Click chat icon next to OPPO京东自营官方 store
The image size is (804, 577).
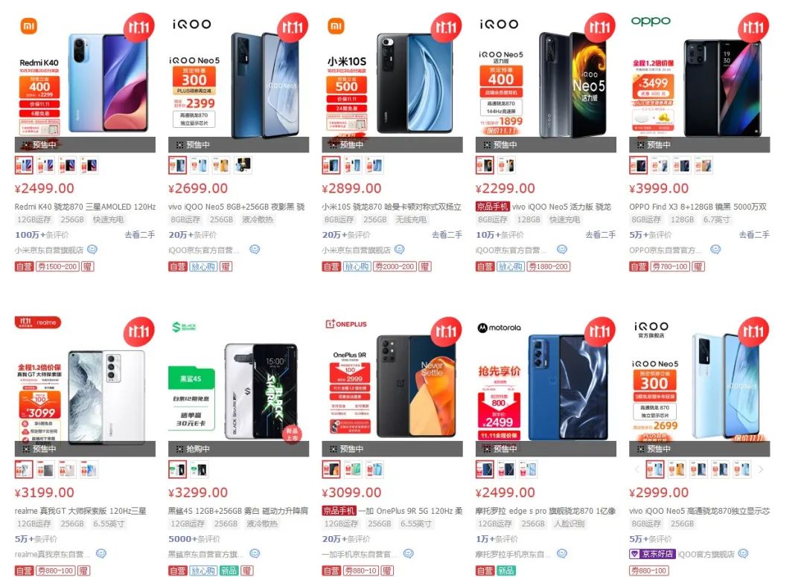pos(716,250)
